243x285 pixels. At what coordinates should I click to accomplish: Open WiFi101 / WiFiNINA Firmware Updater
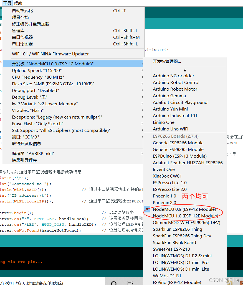pyautogui.click(x=73, y=54)
